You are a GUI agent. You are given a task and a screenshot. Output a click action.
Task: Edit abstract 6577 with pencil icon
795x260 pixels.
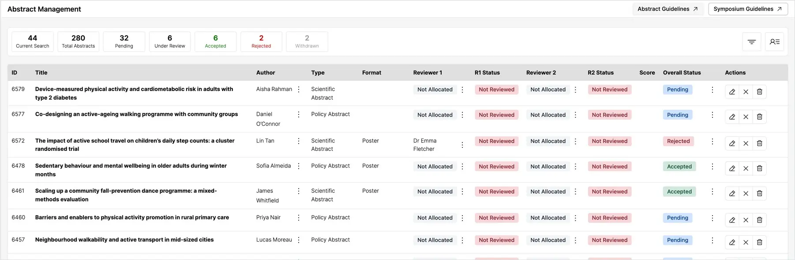tap(732, 117)
